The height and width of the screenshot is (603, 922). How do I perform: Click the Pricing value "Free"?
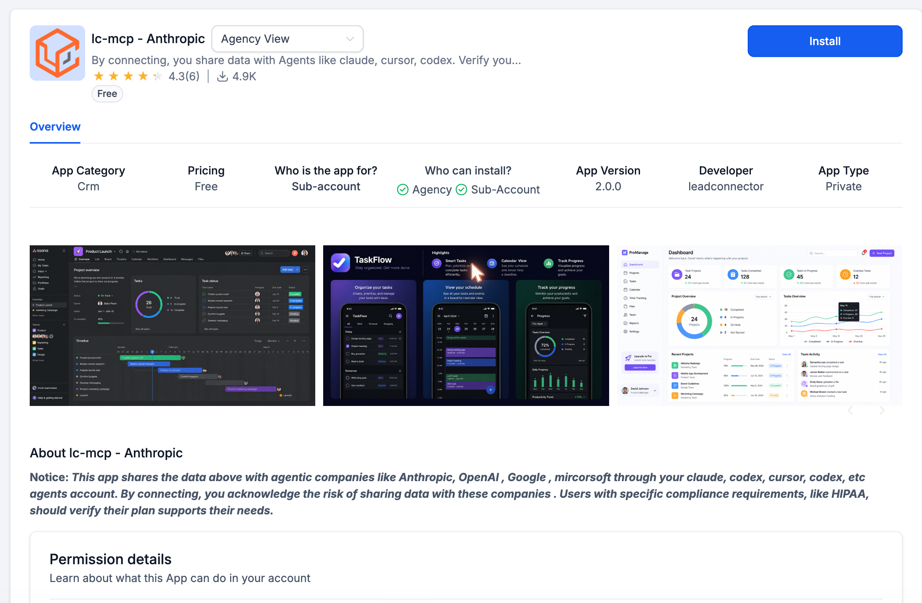point(206,186)
